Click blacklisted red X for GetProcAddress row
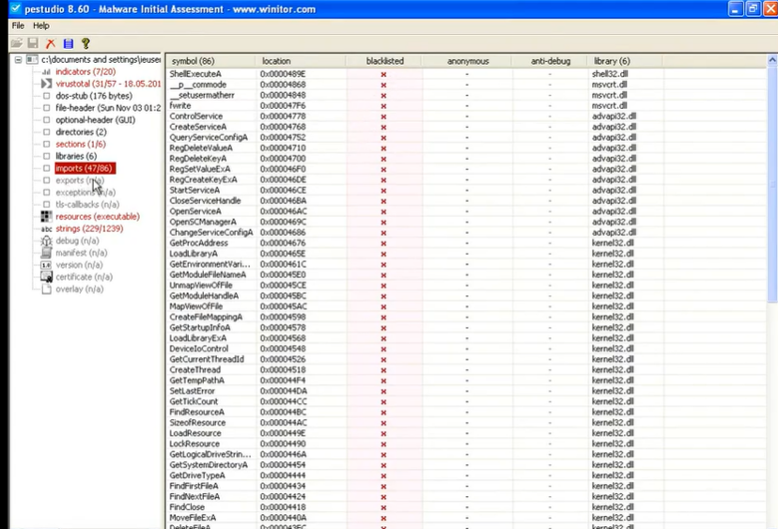778x529 pixels. click(383, 243)
